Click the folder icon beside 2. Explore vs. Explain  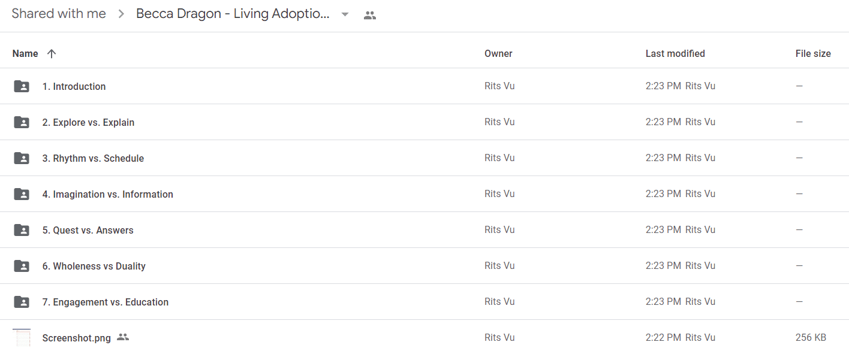pyautogui.click(x=22, y=122)
